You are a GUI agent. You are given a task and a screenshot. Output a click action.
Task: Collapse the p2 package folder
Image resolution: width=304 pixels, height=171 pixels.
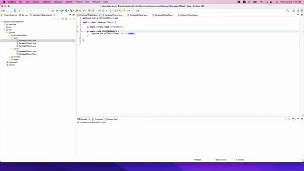[x=12, y=48]
